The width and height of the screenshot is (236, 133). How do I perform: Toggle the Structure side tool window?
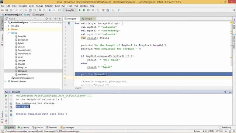pyautogui.click(x=2, y=40)
